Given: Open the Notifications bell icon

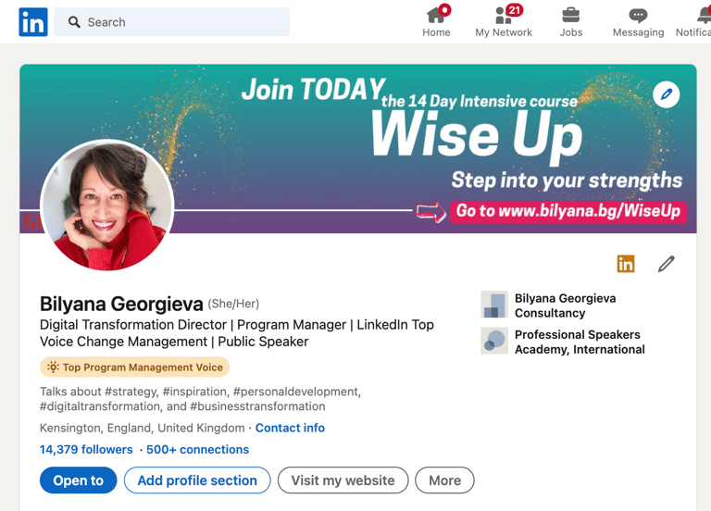Looking at the screenshot, I should [705, 15].
